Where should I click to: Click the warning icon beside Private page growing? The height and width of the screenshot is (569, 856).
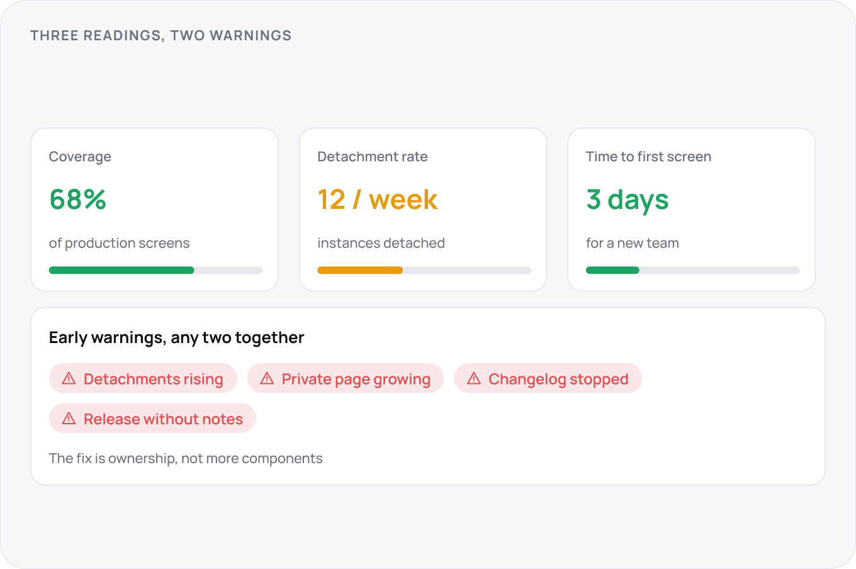267,378
